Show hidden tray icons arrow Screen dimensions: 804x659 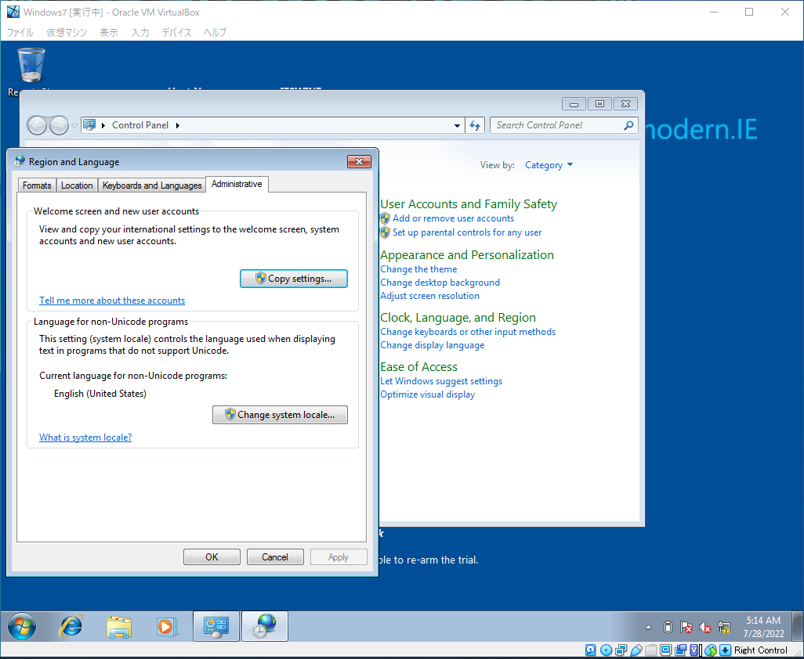(x=648, y=627)
